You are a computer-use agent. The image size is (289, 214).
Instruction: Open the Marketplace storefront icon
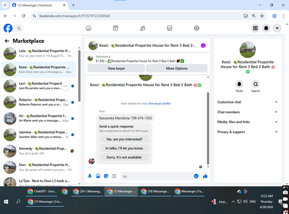pyautogui.click(x=169, y=28)
